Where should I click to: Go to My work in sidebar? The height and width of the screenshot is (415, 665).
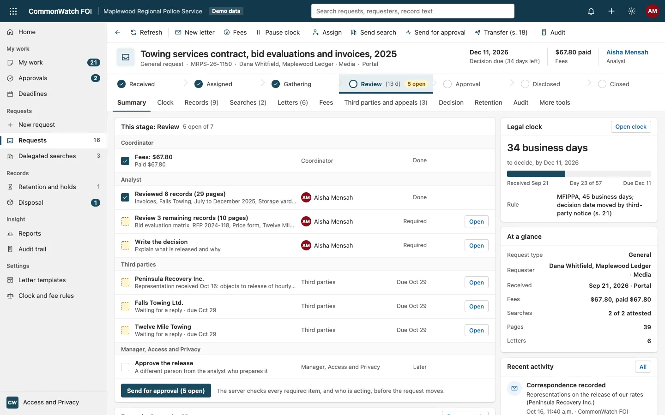(x=54, y=62)
